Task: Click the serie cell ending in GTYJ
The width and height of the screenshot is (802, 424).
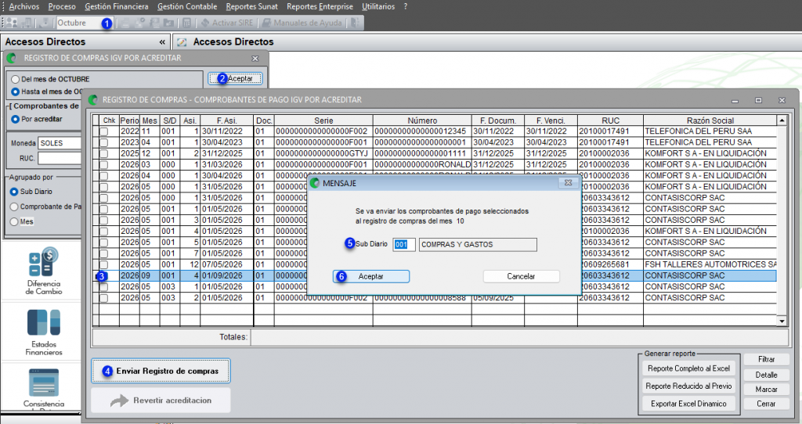Action: pyautogui.click(x=323, y=154)
